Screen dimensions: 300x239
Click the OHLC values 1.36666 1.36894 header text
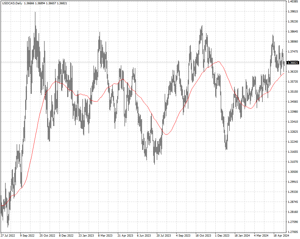[x=34, y=3]
